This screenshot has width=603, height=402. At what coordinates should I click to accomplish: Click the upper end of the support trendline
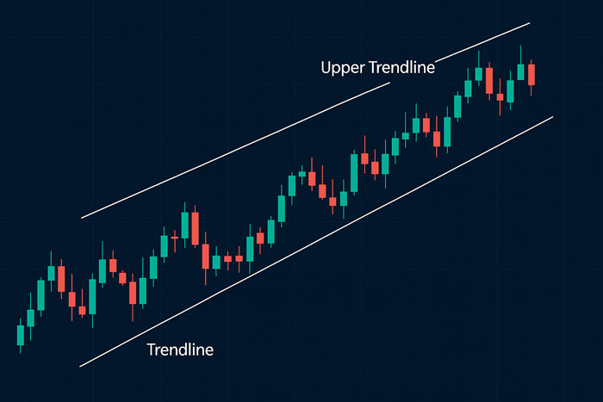[553, 117]
